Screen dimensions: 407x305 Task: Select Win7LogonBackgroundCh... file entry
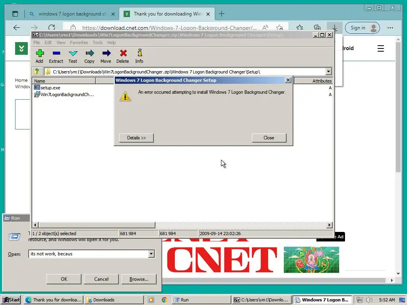(x=64, y=95)
